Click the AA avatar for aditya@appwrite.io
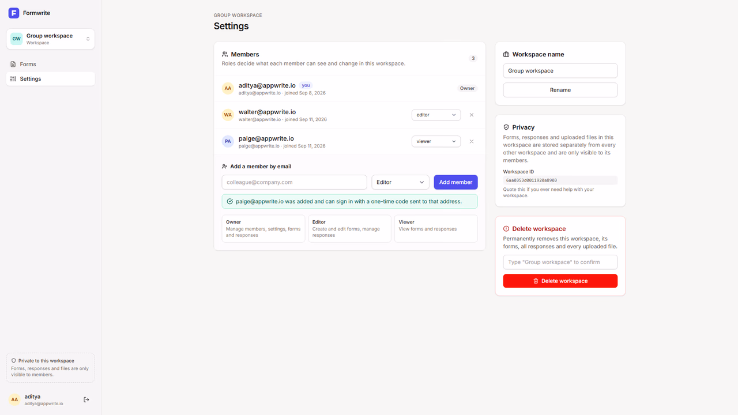 coord(228,89)
